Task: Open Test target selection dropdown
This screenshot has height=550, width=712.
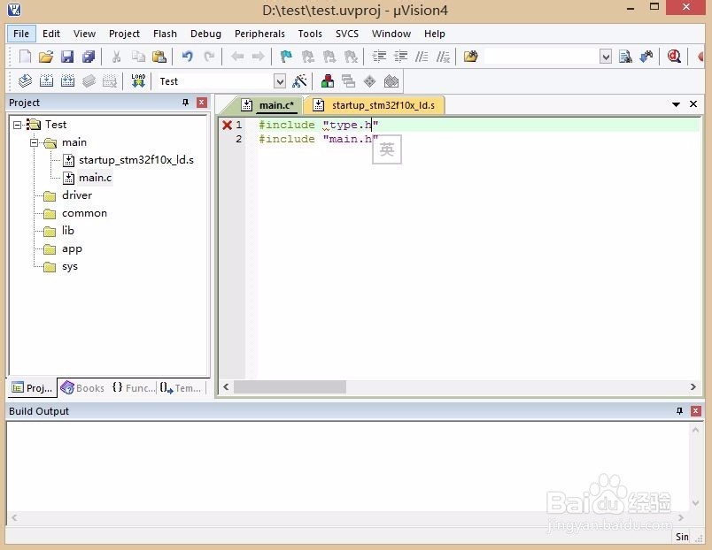Action: [x=280, y=81]
